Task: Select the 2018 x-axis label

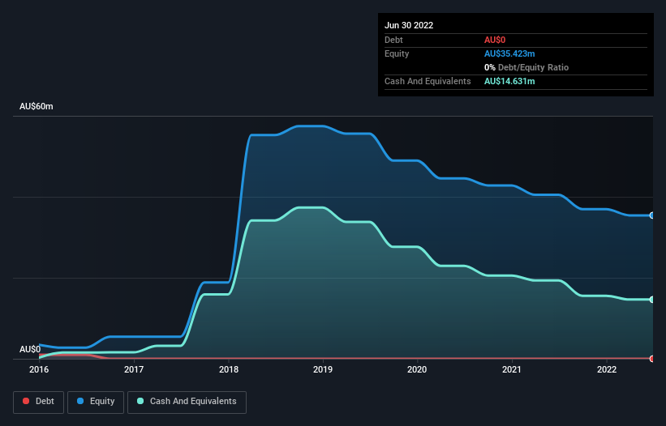Action: click(229, 369)
